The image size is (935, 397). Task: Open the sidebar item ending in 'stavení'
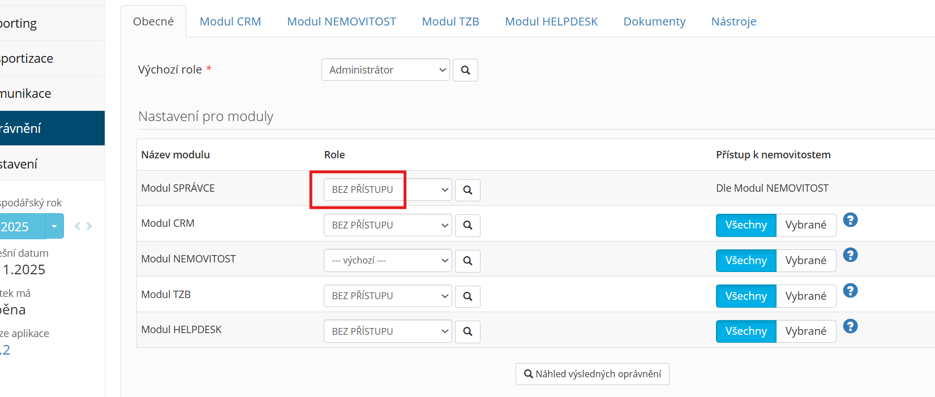52,164
